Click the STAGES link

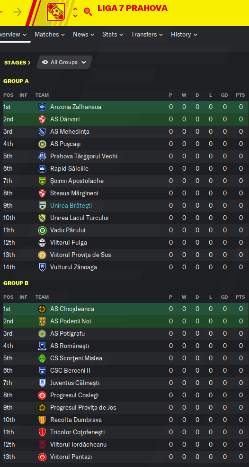17,63
